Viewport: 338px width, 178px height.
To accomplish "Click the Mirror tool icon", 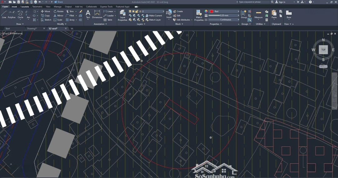I will pos(55,16).
